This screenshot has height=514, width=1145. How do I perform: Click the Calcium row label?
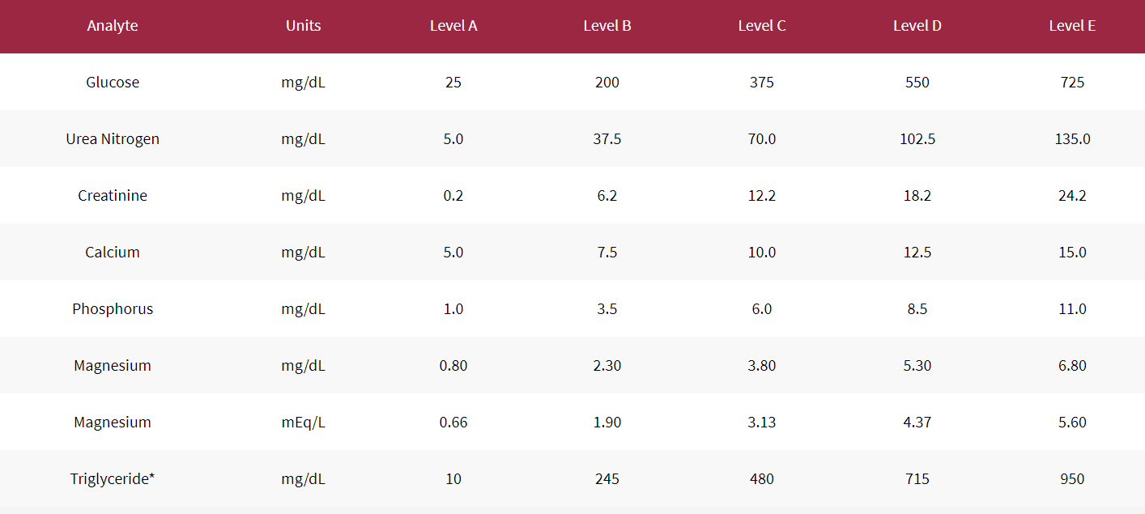coord(113,253)
